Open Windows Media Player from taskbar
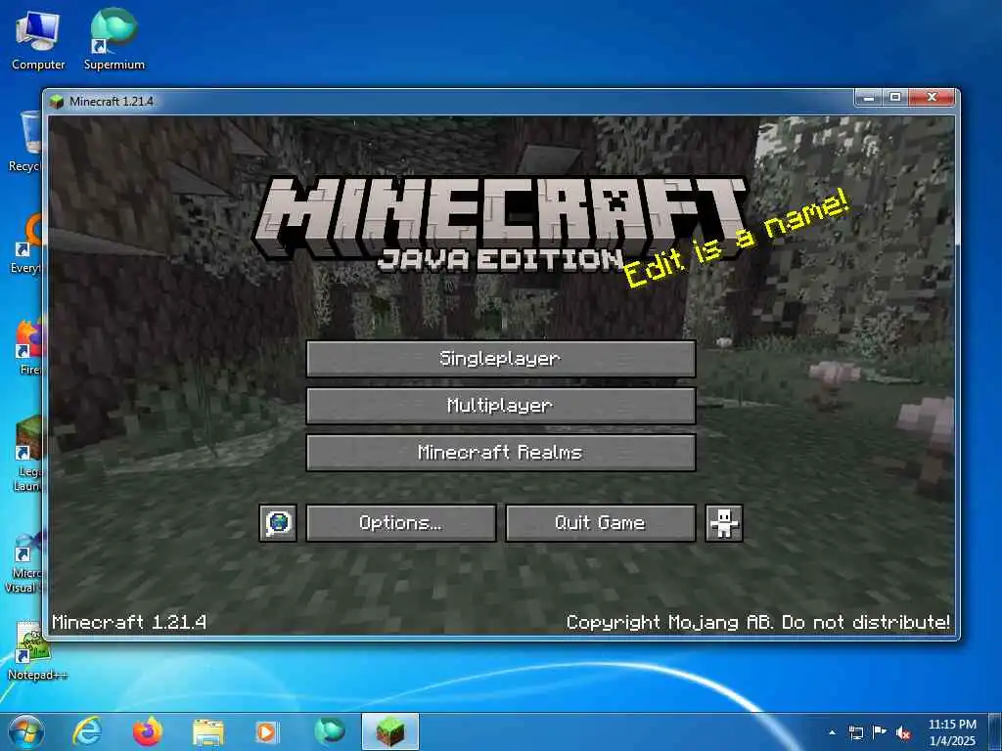 [267, 731]
